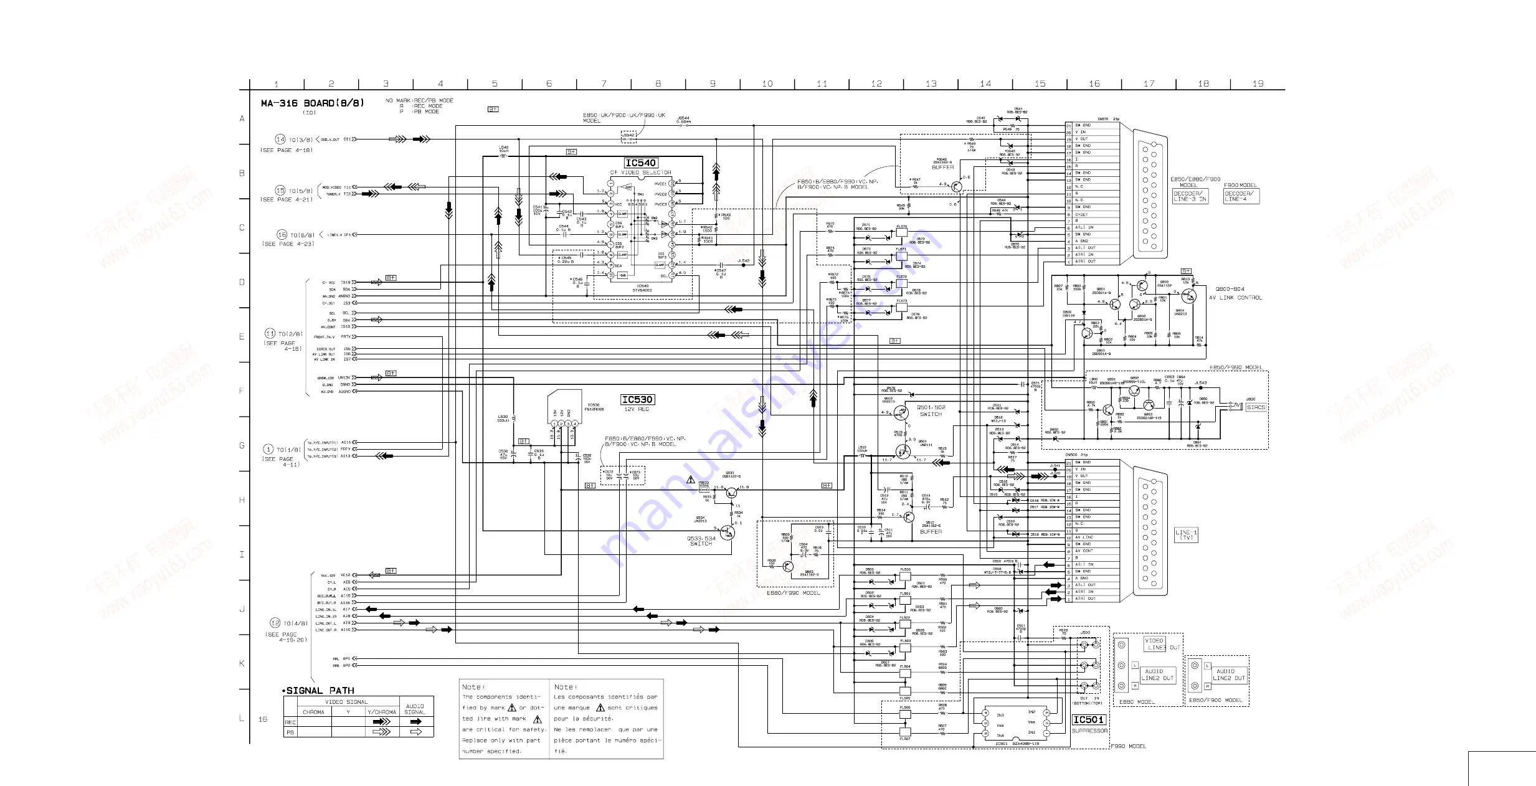Click the CN570 21-pin connector drawing
The height and width of the screenshot is (786, 1536).
1149,194
